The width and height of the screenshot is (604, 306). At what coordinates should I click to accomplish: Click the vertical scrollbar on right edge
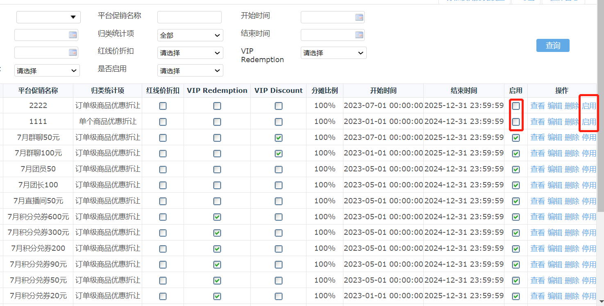click(600, 110)
